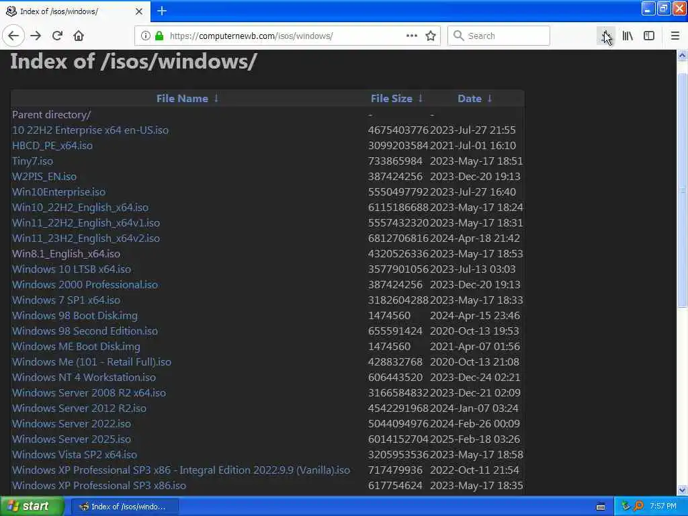Screen dimensions: 688x516
Task: Reload the current page
Action: 58,36
